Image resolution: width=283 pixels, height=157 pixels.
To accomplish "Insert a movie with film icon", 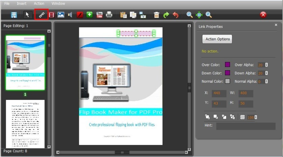I will (x=52, y=15).
